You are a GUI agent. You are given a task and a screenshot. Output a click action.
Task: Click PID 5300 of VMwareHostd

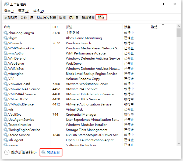[56, 84]
